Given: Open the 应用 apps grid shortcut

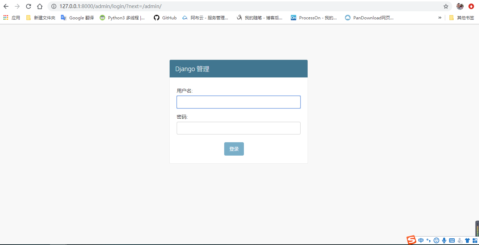Looking at the screenshot, I should click(x=12, y=18).
